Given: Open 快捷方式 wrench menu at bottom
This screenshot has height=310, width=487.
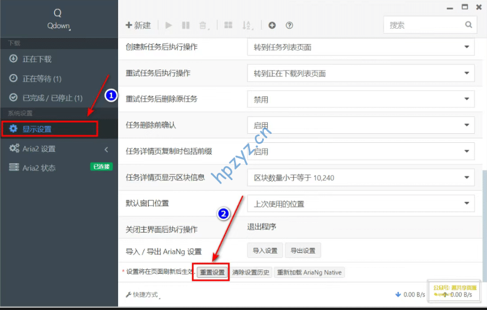Looking at the screenshot, I should (142, 295).
